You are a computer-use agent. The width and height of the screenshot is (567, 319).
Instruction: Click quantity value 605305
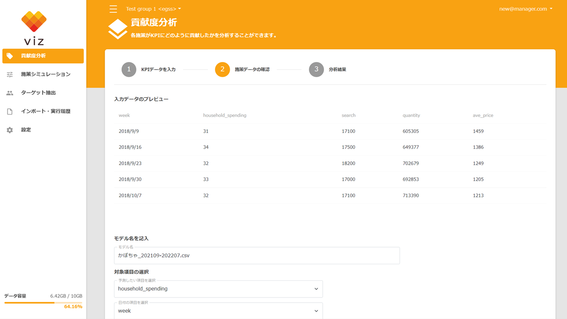point(411,131)
